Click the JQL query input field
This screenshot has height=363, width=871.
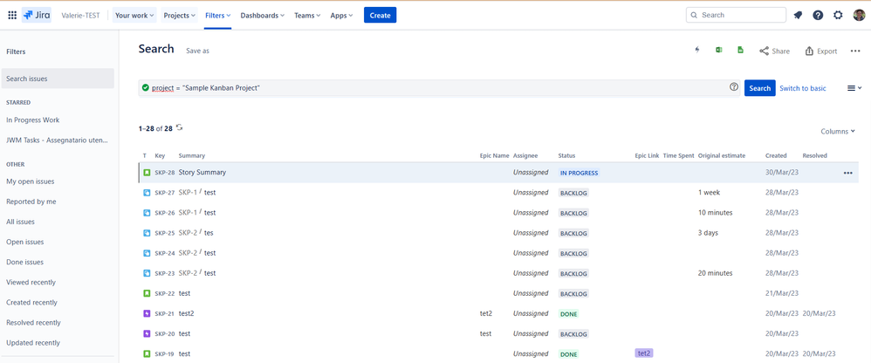click(x=439, y=88)
